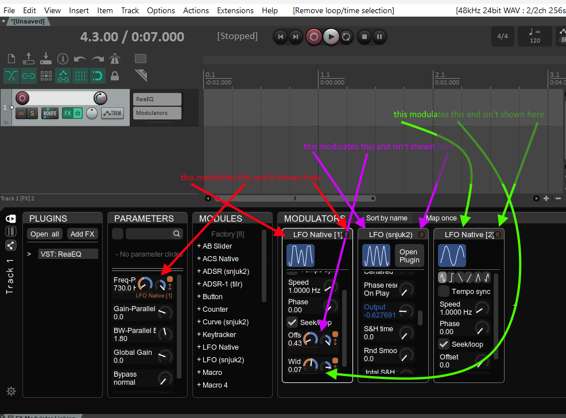Open project with the upload-arrow icon
The image size is (566, 418).
tap(29, 59)
